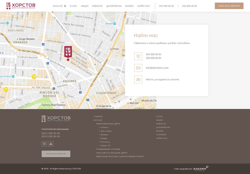Image resolution: width=250 pixels, height=174 pixels.
Task: Click the Хорстов logo in header
Action: 21,6
